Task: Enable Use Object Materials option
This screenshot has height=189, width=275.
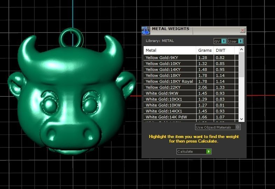Action: tap(238, 127)
